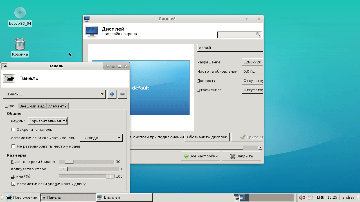Switch to the Элементы tab

(x=57, y=106)
